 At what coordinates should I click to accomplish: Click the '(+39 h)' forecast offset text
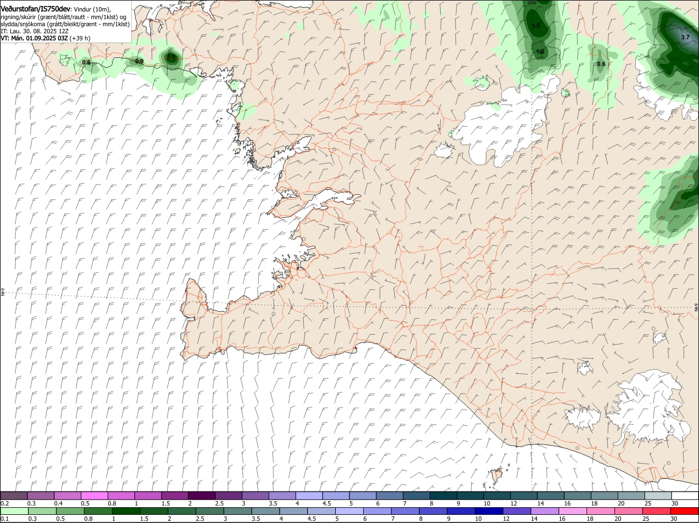pos(80,38)
